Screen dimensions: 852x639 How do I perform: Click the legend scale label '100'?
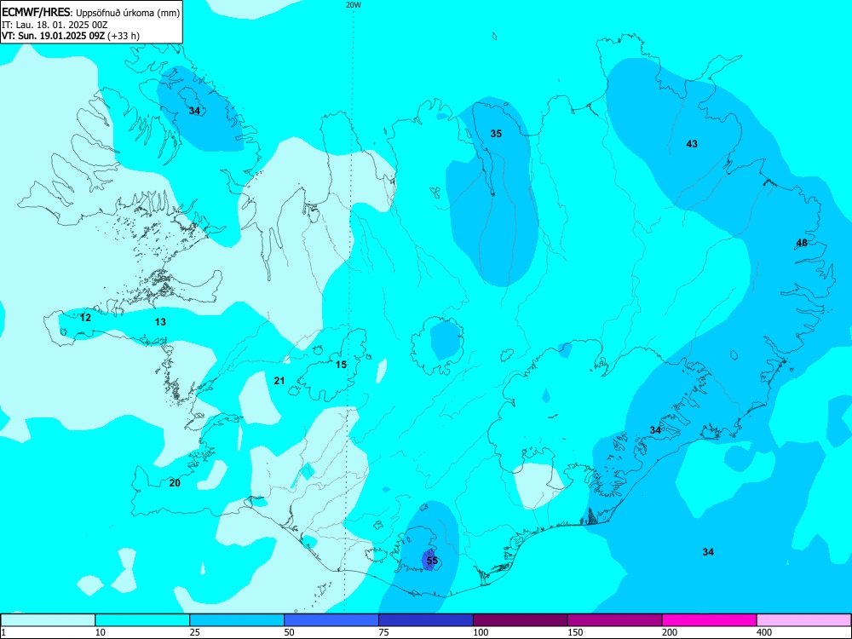[x=481, y=632]
